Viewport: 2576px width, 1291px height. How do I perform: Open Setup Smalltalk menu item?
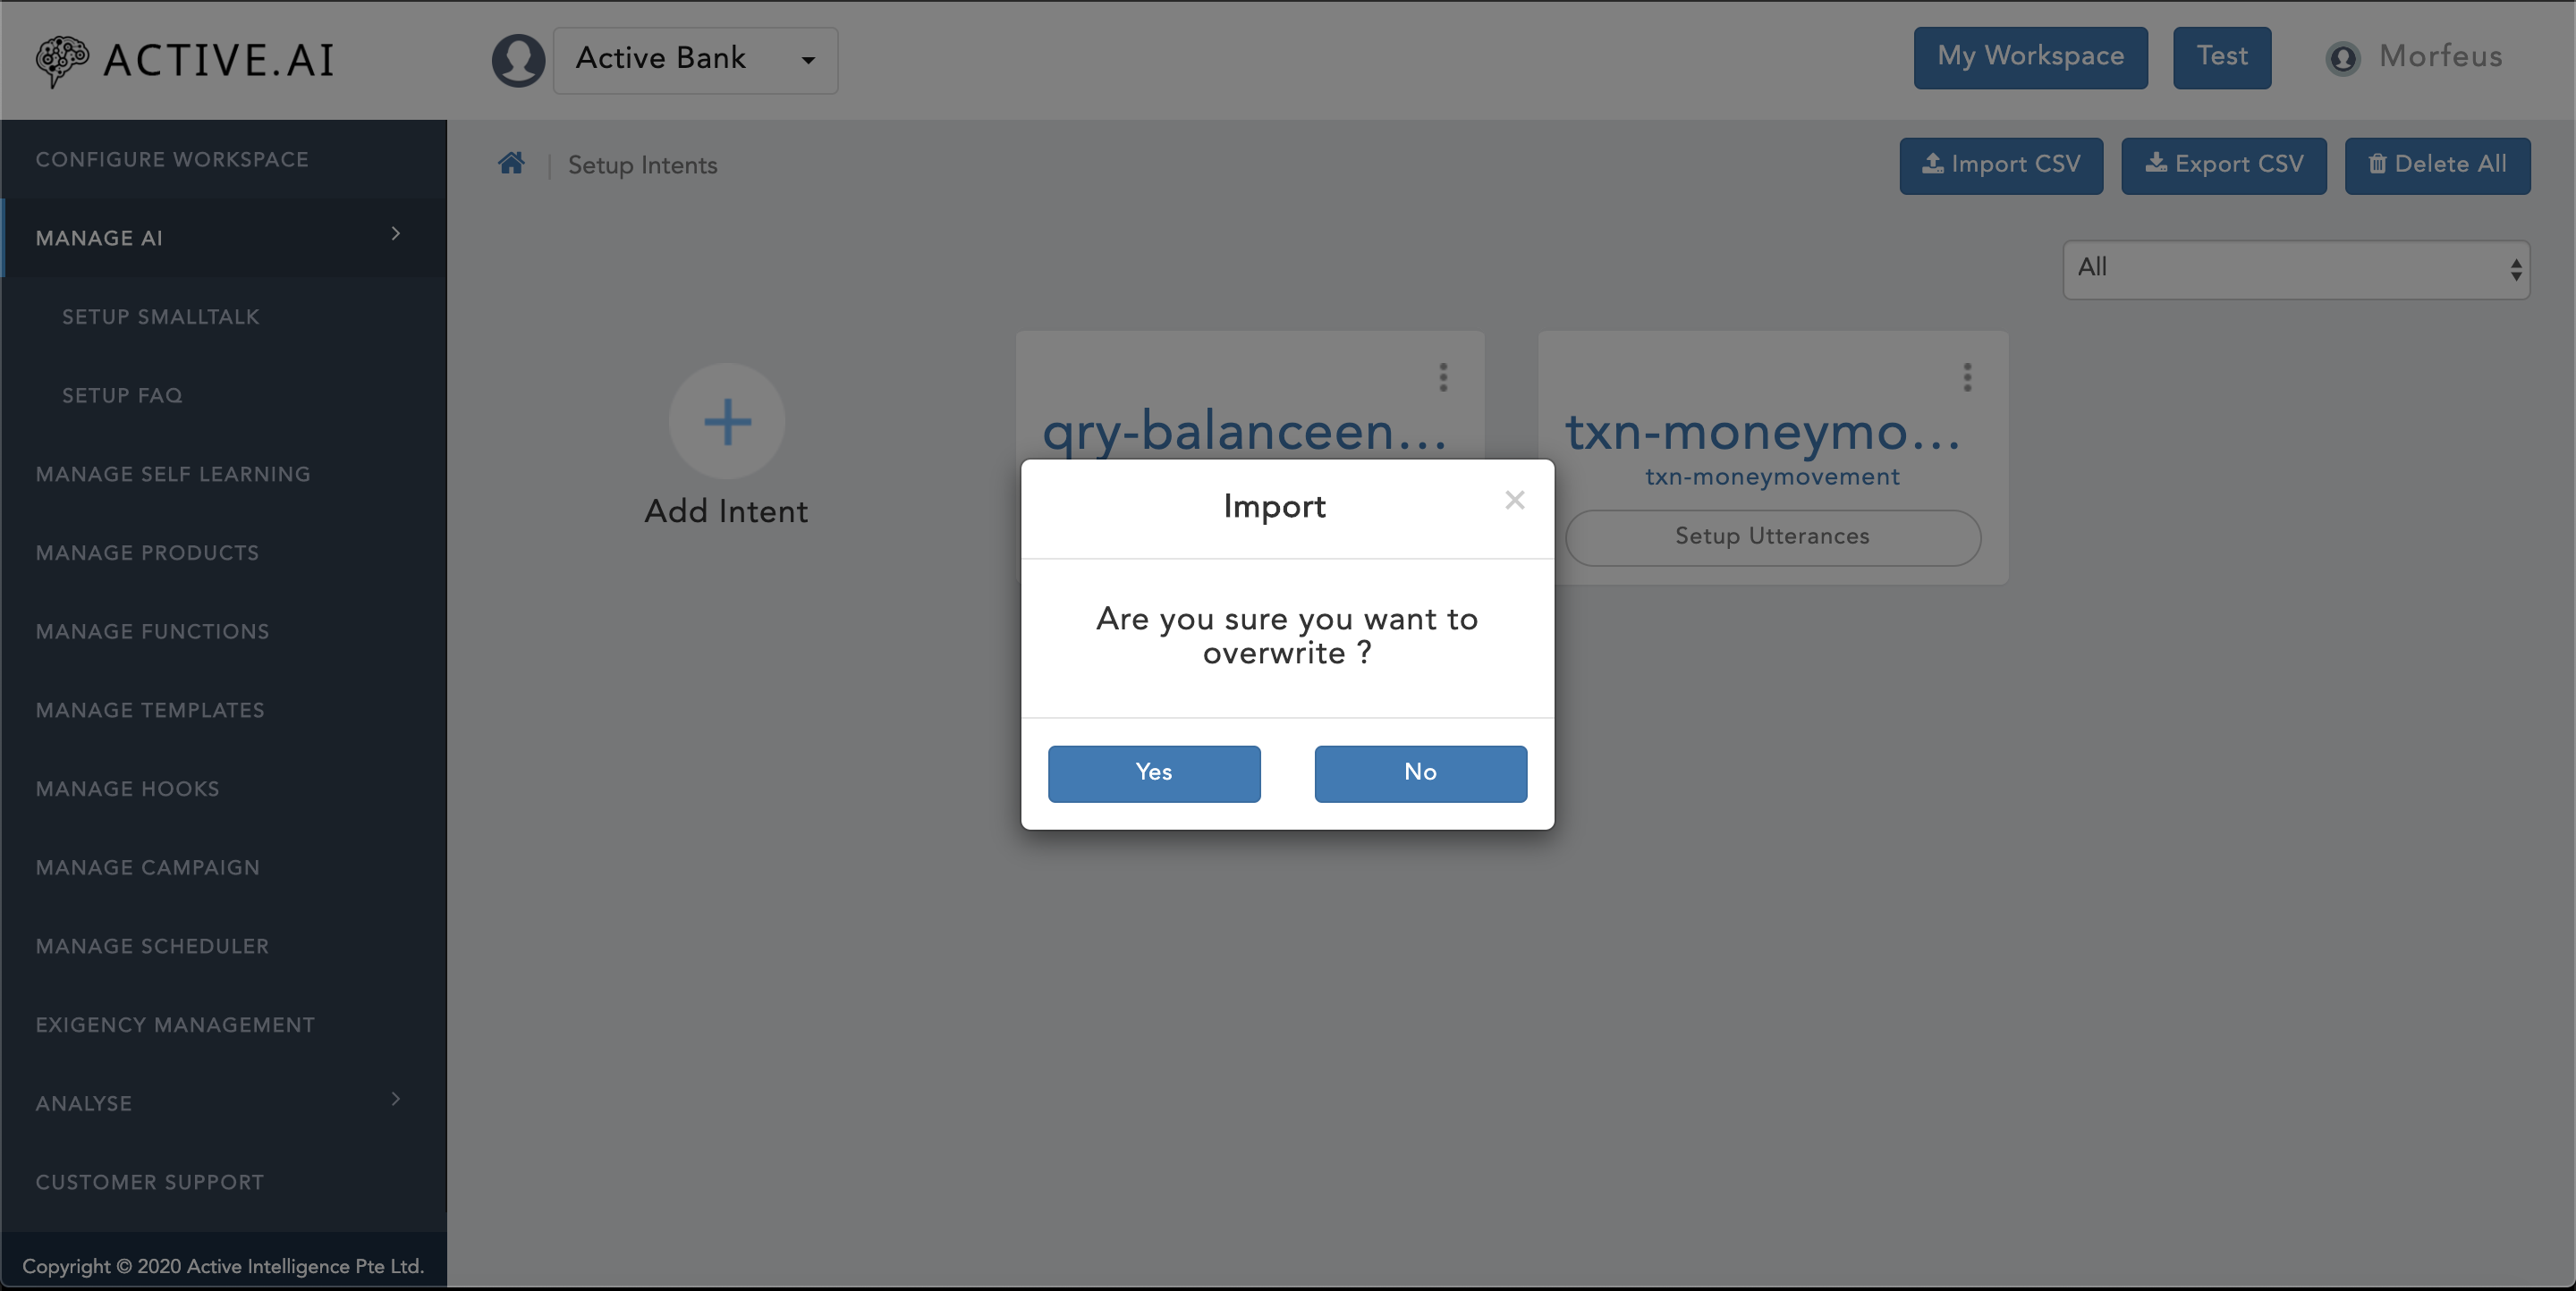click(161, 316)
